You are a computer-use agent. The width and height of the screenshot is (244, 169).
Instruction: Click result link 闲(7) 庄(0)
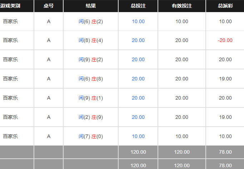point(91,136)
